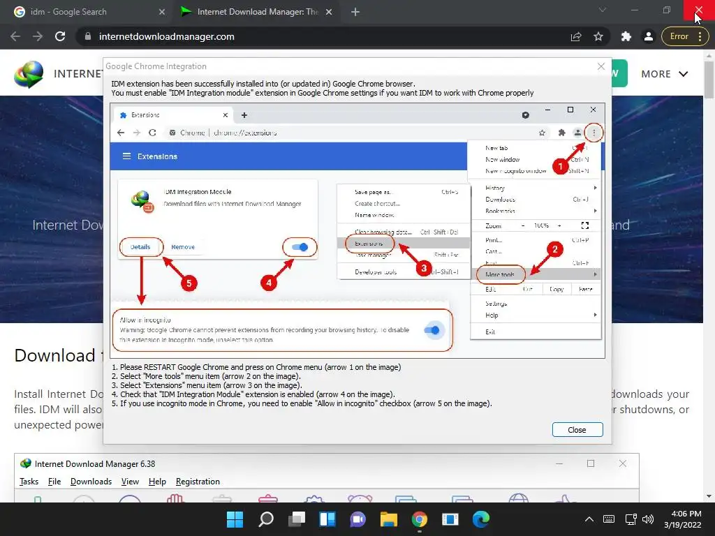Click the IDM 6.38 title bar icon

(x=26, y=463)
